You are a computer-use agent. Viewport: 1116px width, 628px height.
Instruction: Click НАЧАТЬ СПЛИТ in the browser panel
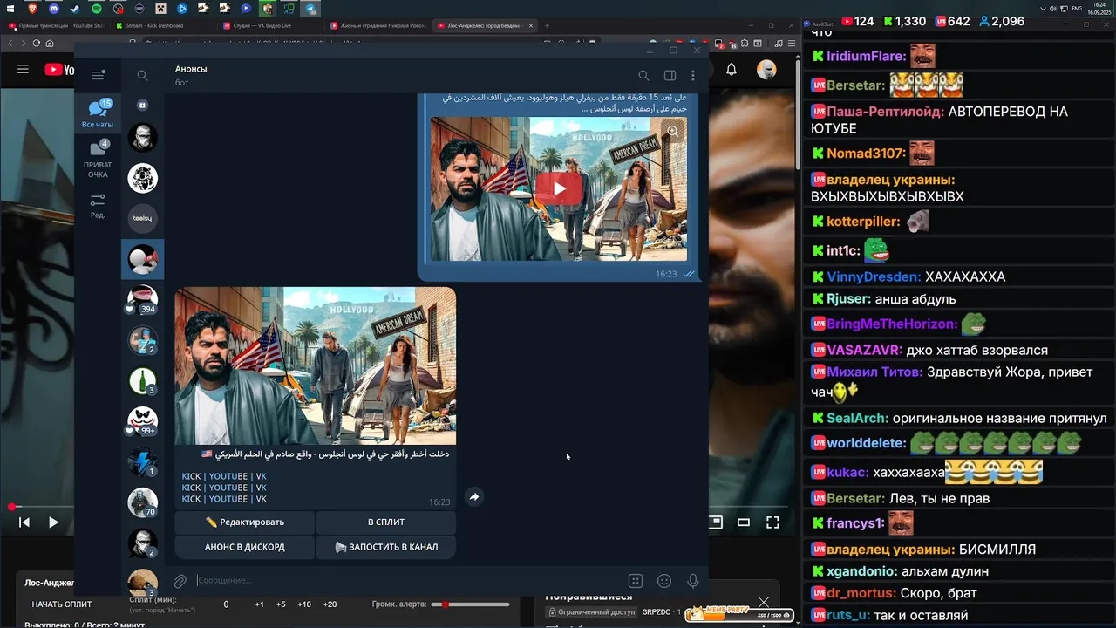click(x=62, y=604)
